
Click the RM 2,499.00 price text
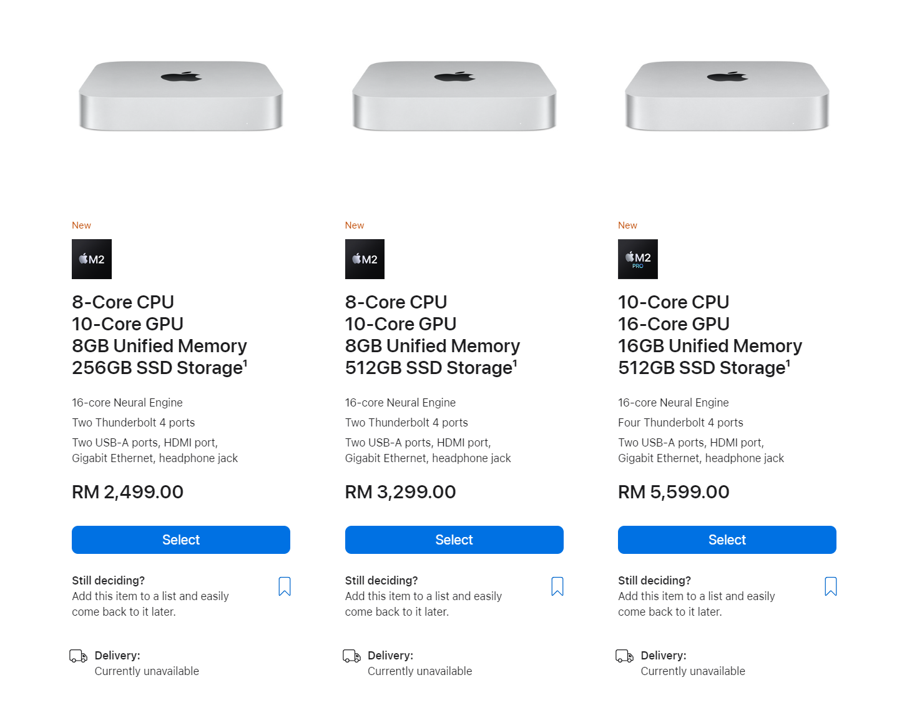(x=128, y=492)
